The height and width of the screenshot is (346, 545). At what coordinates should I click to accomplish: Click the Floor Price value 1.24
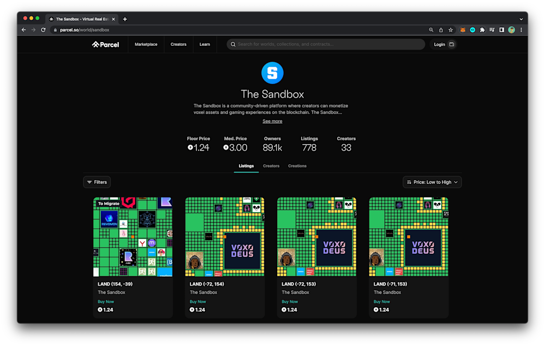(199, 148)
